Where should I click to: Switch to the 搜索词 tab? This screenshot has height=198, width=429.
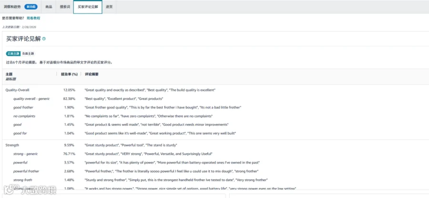pos(65,7)
